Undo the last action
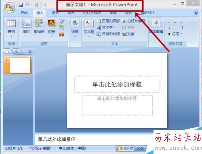 (x=27, y=5)
